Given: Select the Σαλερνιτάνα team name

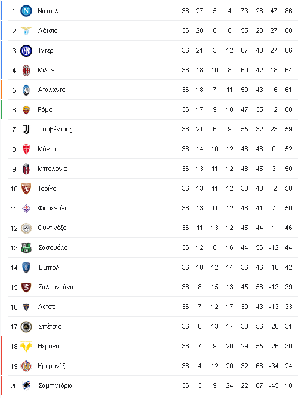Looking at the screenshot, I should point(56,287).
